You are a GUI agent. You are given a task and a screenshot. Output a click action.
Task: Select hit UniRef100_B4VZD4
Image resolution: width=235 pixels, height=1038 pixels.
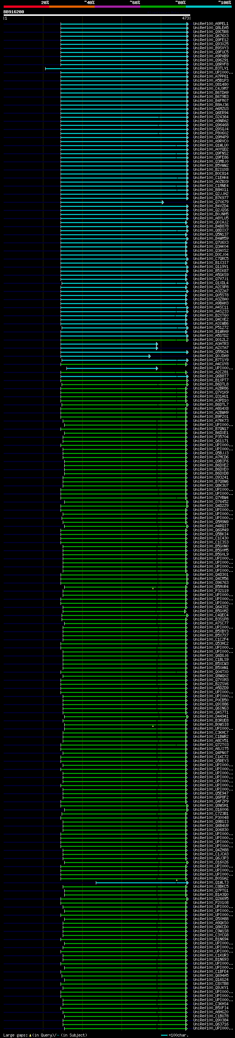(210, 206)
